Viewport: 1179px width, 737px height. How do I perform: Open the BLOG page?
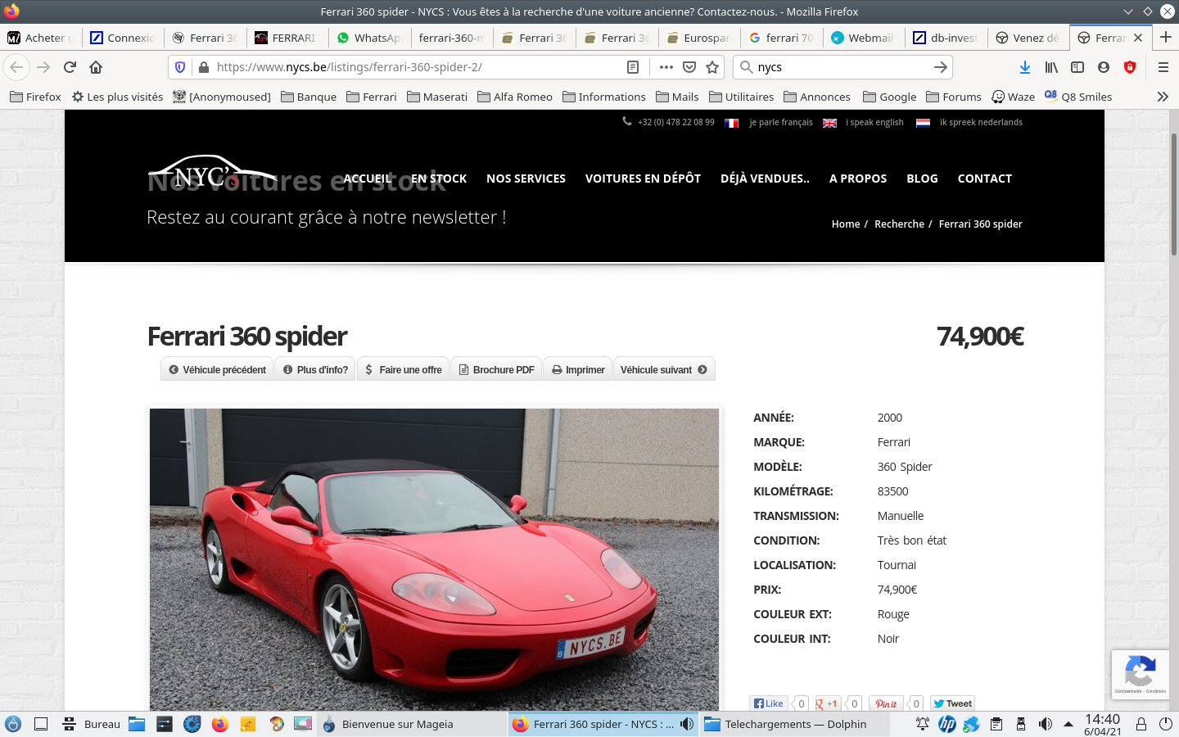922,179
